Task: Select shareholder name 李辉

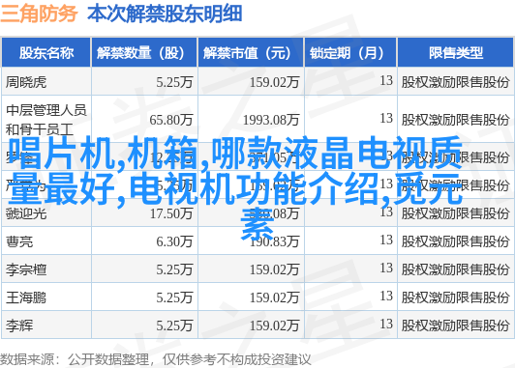Action: [x=19, y=326]
